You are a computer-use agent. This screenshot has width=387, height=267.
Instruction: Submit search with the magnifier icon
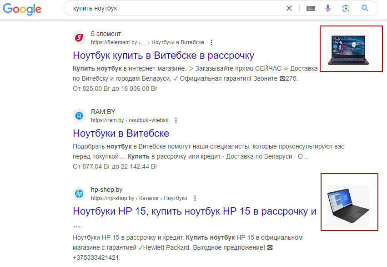coord(365,8)
